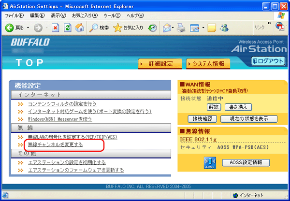Open the 詳細設定 tab
Screen dimensions: 290x201
(160, 64)
